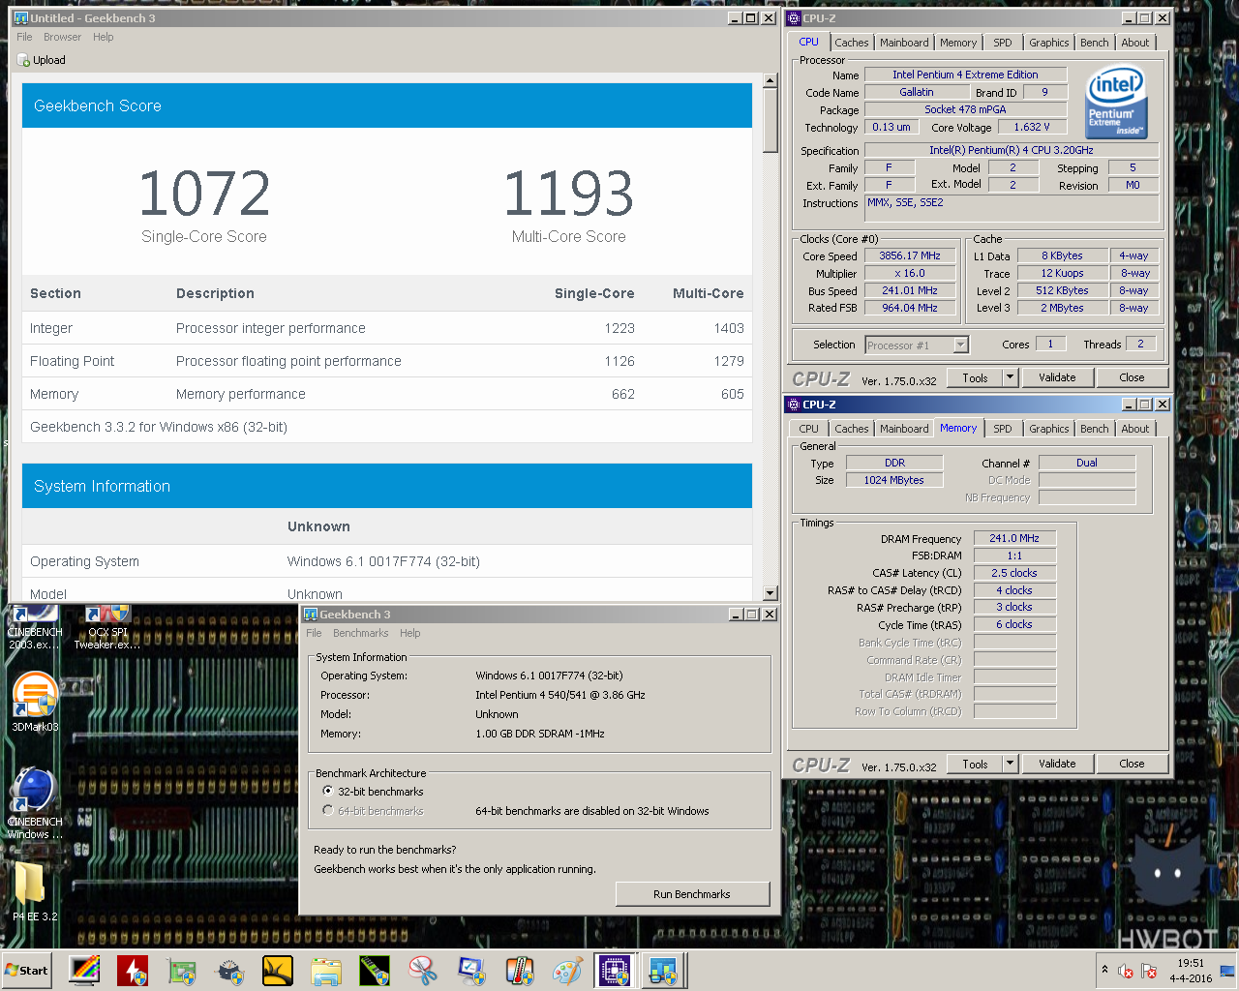The image size is (1239, 991).
Task: Open About tab in CPU-Z memory timings window
Action: point(1135,429)
